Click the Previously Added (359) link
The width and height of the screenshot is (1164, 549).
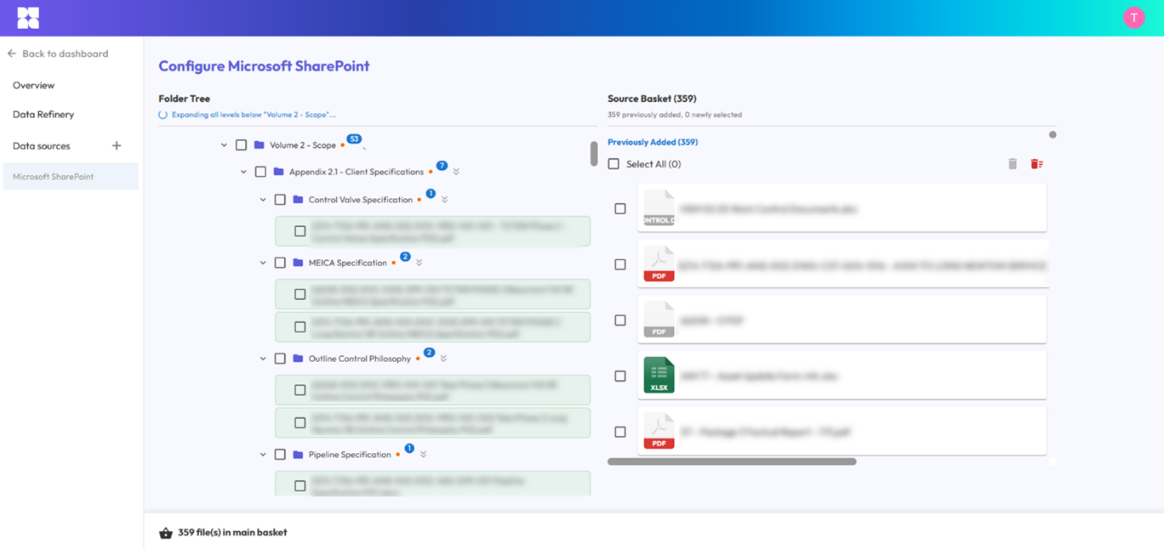(653, 142)
